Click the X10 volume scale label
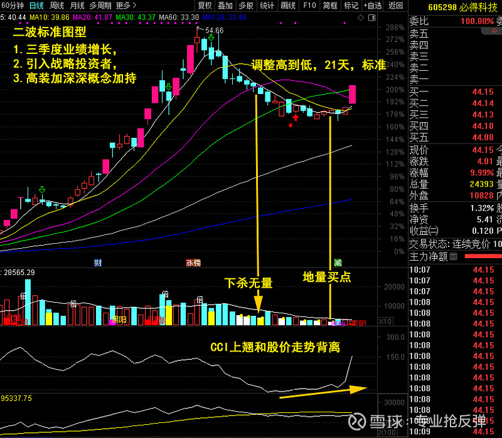502x438 pixels. coord(385,321)
